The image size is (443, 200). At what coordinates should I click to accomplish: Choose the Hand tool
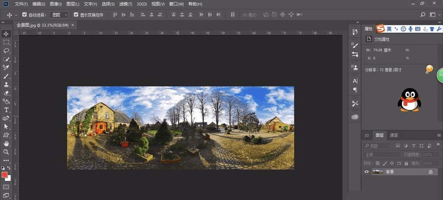[6, 144]
